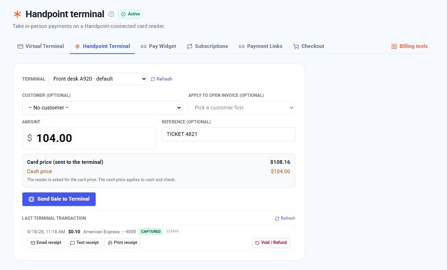Image resolution: width=447 pixels, height=270 pixels.
Task: Click Print receipt
Action: tap(122, 243)
